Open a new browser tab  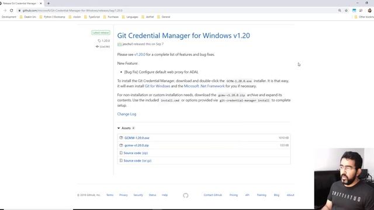49,3
